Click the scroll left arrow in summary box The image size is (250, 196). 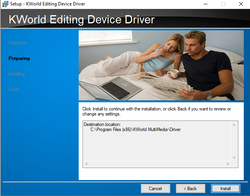(86, 164)
